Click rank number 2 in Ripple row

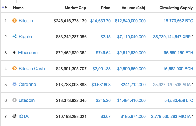pyautogui.click(x=6, y=37)
